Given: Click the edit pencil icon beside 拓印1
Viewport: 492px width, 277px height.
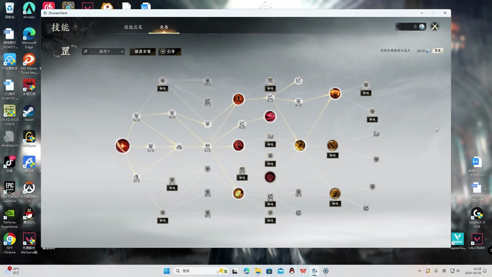Looking at the screenshot, I should tap(85, 52).
